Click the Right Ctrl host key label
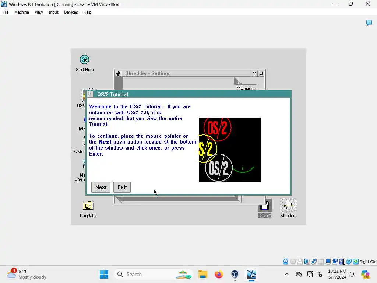 pos(368,262)
